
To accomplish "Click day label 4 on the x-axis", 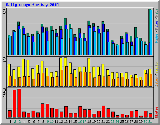I will point(24,122).
